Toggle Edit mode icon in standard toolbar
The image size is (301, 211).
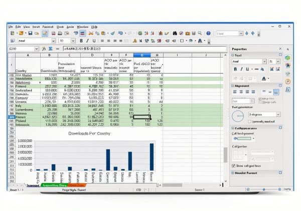click(45, 33)
